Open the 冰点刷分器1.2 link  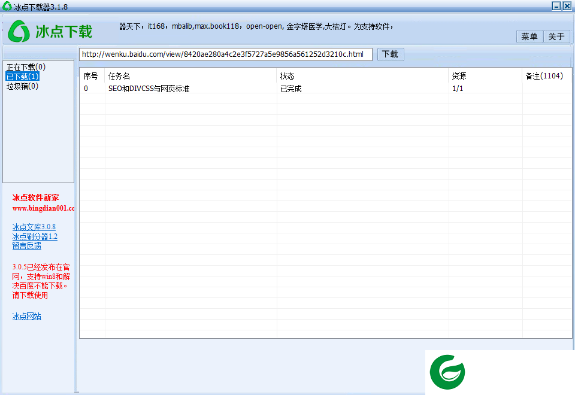[x=35, y=236]
